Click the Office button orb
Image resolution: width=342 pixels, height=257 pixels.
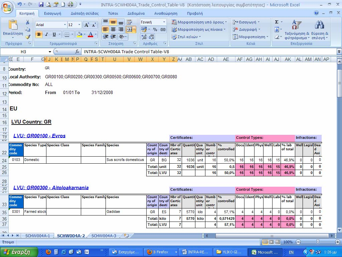click(7, 7)
